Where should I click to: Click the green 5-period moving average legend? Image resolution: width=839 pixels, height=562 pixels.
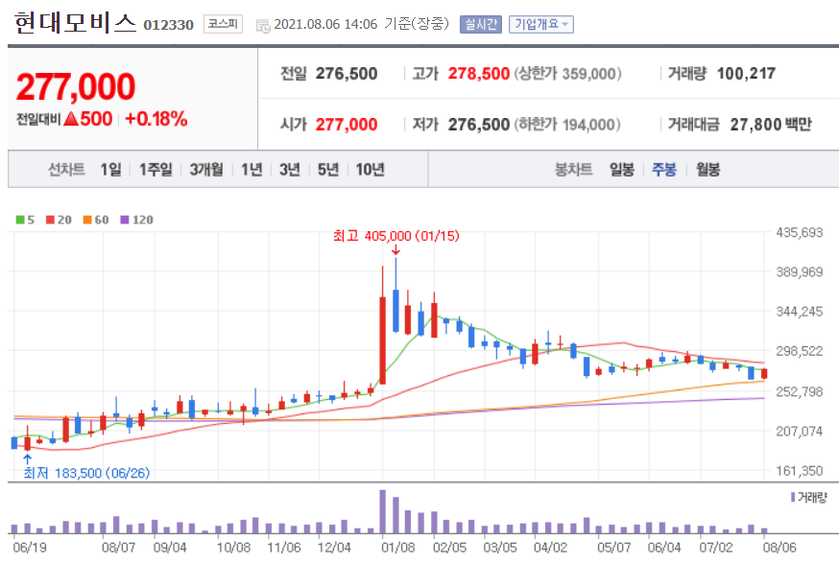coord(25,220)
